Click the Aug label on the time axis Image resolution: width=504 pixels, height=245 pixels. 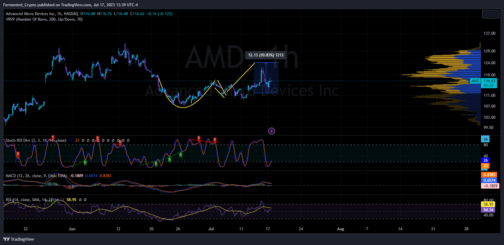point(341,229)
